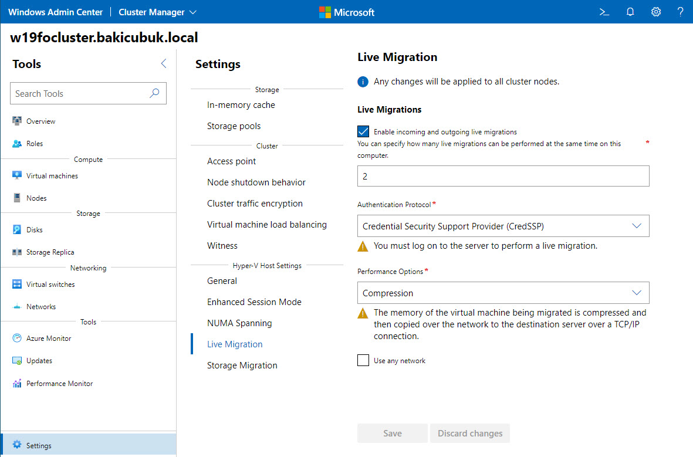693x457 pixels.
Task: Open Windows Admin Center settings gear
Action: click(656, 12)
